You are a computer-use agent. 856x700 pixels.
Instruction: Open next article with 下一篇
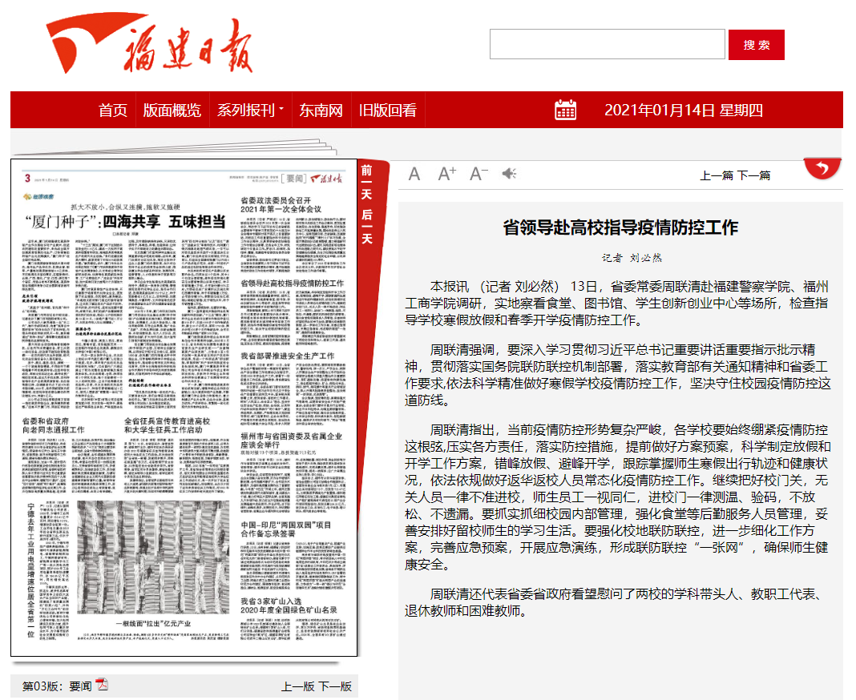point(754,175)
